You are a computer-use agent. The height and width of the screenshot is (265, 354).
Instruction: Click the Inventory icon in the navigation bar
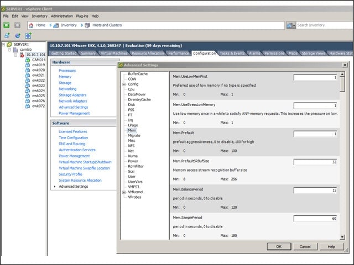tap(56, 25)
